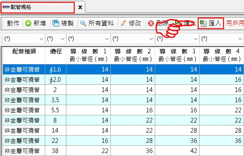Click the green plus 新增 icon

(x=28, y=24)
